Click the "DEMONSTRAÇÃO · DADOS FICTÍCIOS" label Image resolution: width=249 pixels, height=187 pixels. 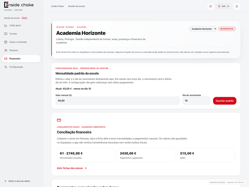coord(227,182)
